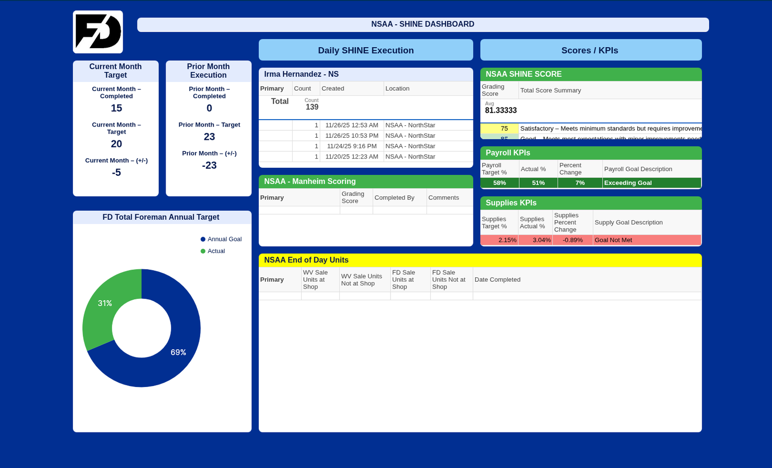Image resolution: width=772 pixels, height=468 pixels.
Task: Sort by the Location column header
Action: point(397,88)
